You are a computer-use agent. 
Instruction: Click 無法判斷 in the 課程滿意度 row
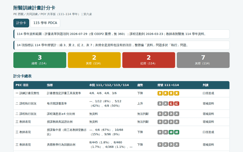pyautogui.click(x=143, y=114)
